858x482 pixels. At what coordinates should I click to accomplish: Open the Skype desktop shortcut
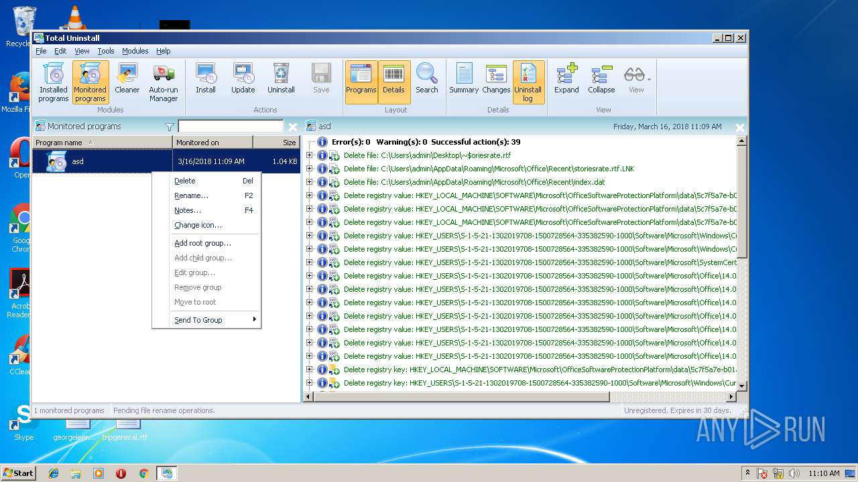click(23, 422)
